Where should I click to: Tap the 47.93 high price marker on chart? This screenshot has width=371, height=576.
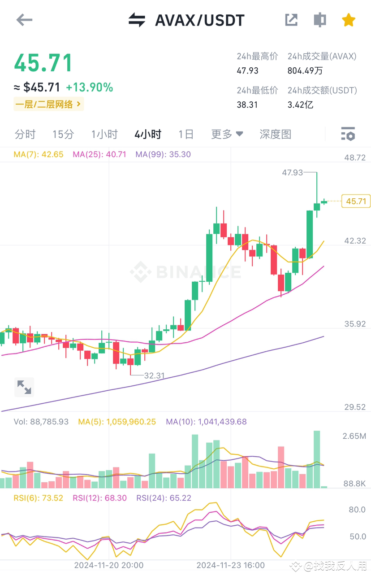292,172
